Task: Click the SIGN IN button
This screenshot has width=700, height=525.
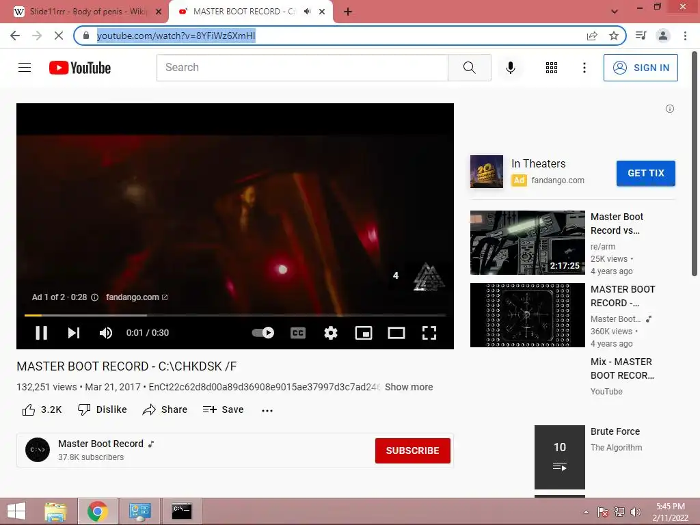Action: (641, 68)
